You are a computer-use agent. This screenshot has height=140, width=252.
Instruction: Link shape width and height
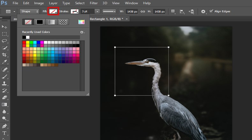pos(143,11)
